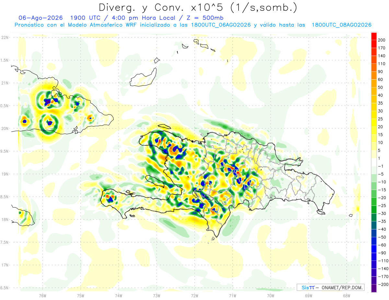Click initialization time '1800UTC_06AGO2026'
This screenshot has width=389, height=300.
[221, 25]
